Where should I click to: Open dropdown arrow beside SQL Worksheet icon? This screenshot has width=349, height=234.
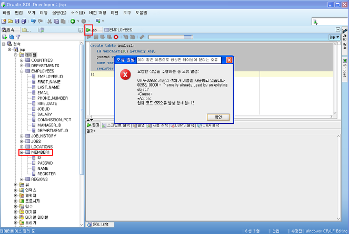point(103,21)
